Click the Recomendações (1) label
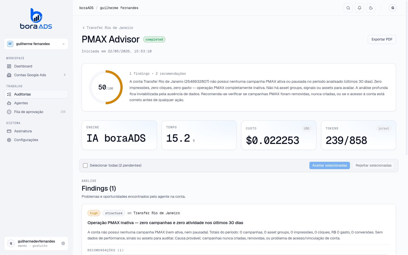The width and height of the screenshot is (408, 255). 106,250
